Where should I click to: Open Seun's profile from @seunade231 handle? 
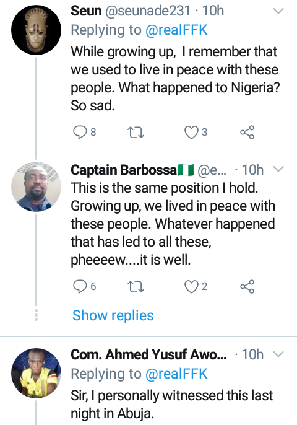[147, 11]
